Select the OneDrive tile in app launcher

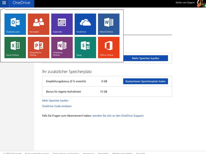(x=85, y=24)
